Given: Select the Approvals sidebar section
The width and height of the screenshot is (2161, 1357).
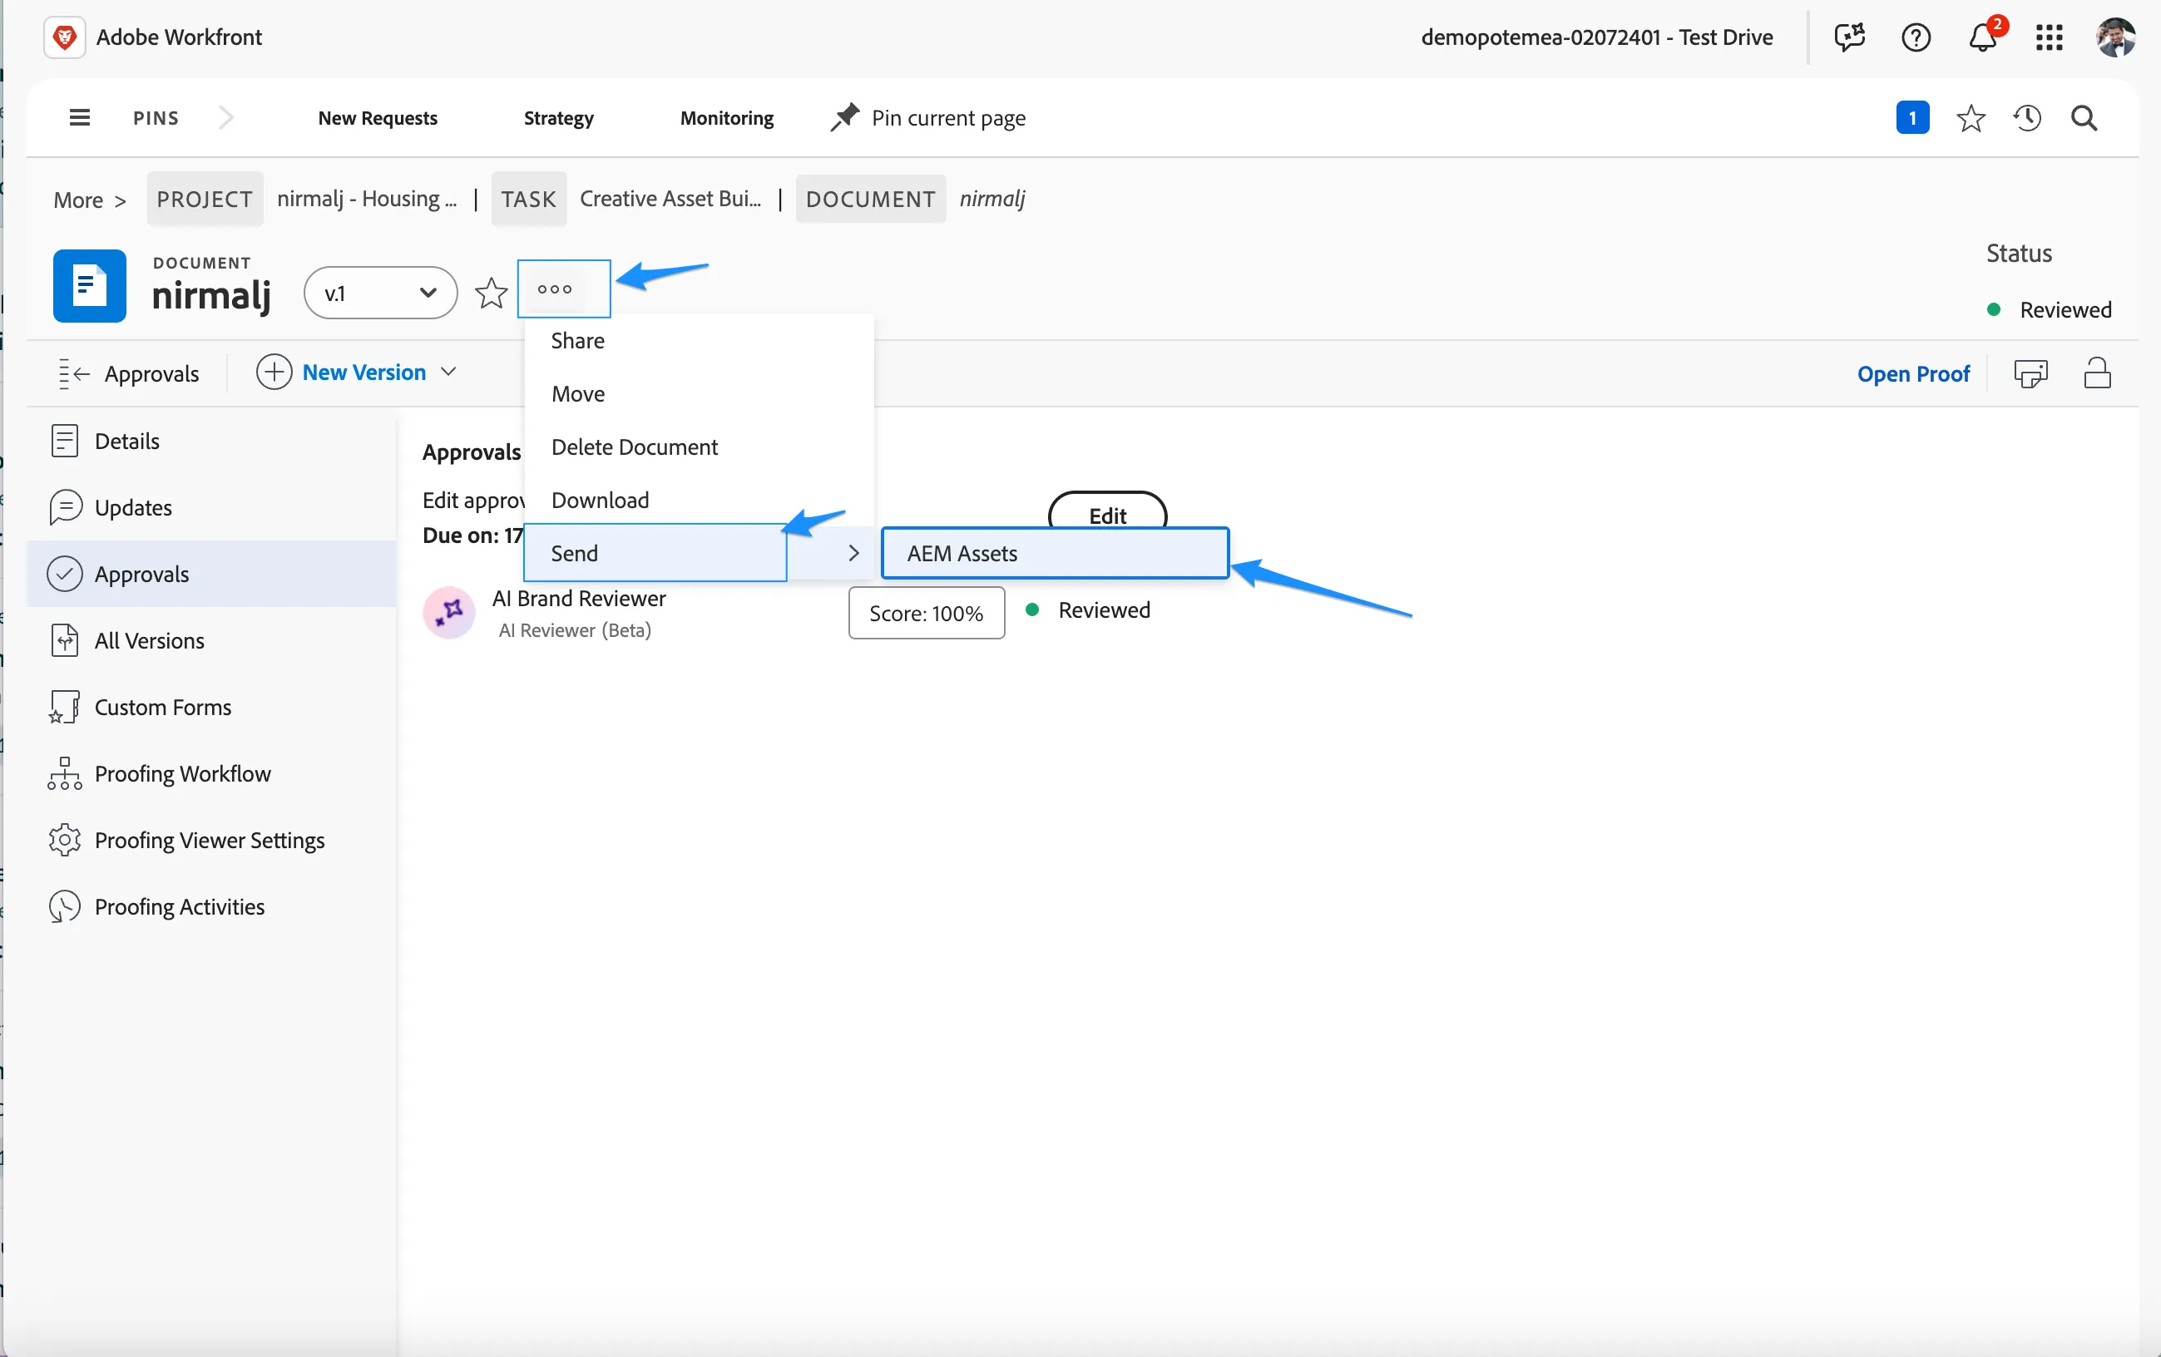Looking at the screenshot, I should [x=212, y=574].
